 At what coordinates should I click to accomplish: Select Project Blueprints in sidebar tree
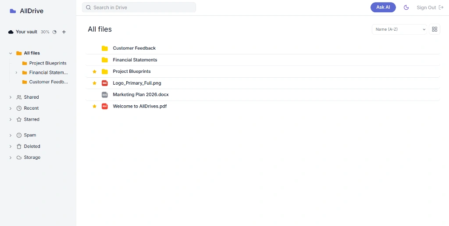(48, 63)
